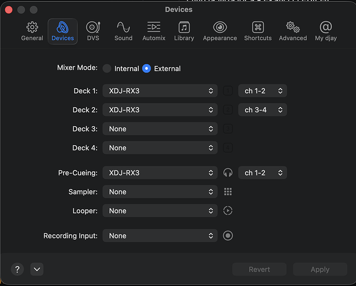The image size is (356, 286).
Task: Click the Apply button
Action: (319, 269)
